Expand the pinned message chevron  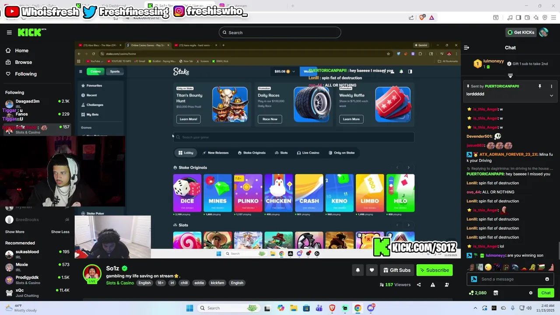pos(551,95)
